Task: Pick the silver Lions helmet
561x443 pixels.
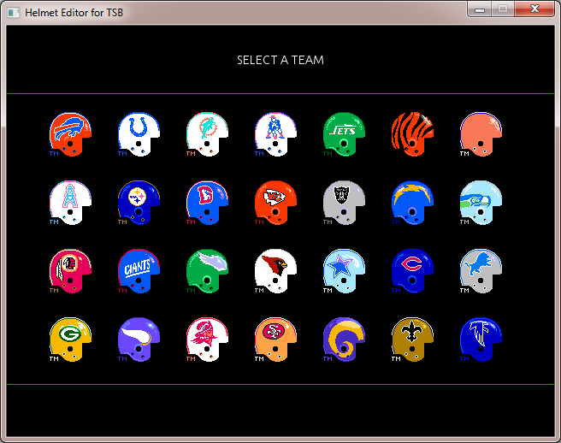Action: point(481,271)
